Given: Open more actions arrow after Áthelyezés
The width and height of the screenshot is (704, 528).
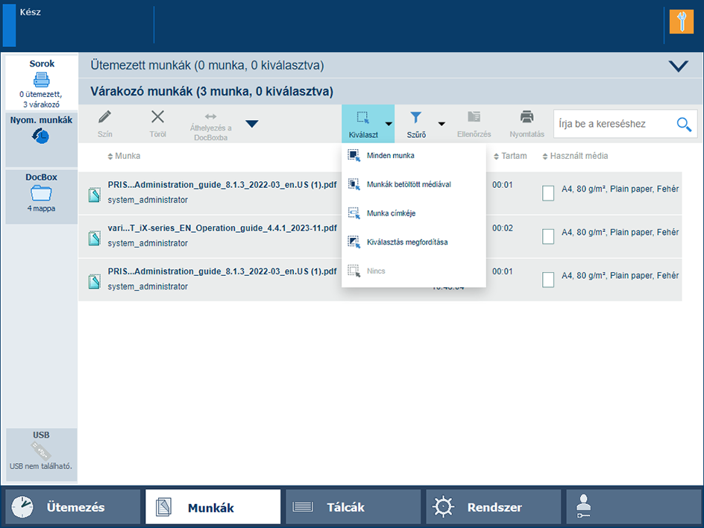Looking at the screenshot, I should (252, 124).
